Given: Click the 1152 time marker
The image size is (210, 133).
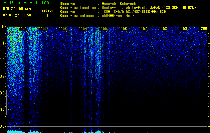Looking at the screenshot, I should coord(43,29).
